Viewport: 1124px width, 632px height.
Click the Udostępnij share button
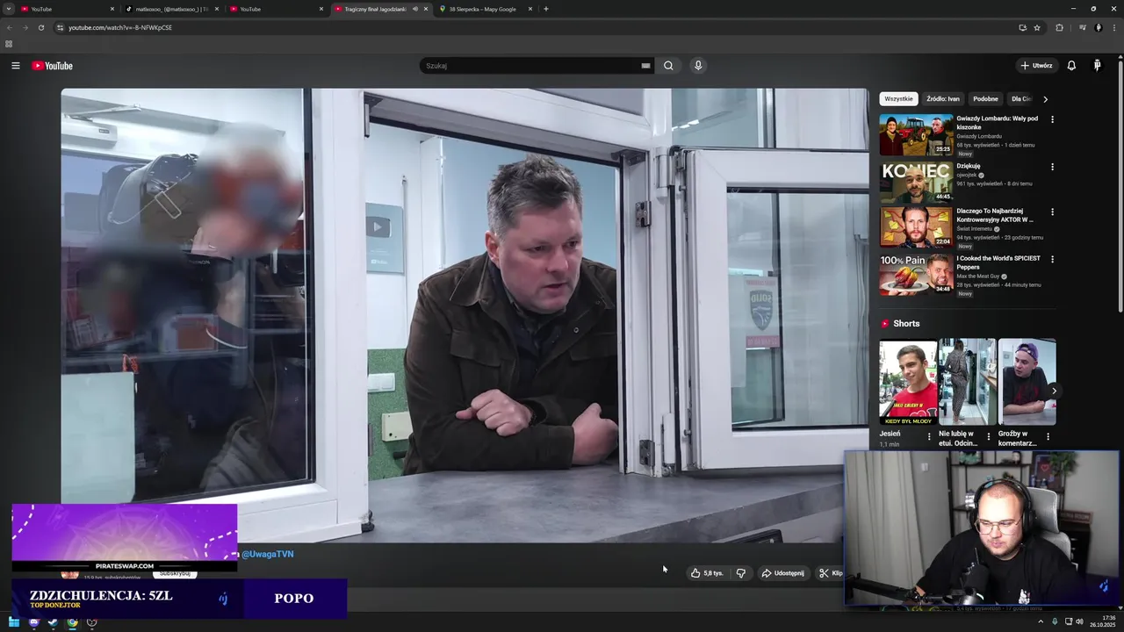pyautogui.click(x=782, y=573)
